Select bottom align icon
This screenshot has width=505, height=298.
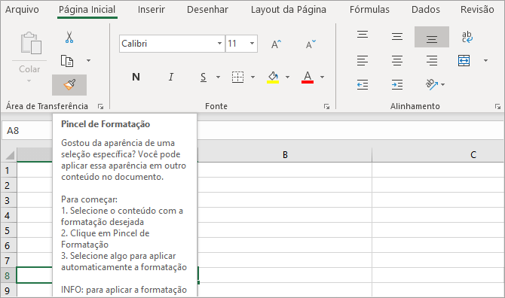(432, 37)
